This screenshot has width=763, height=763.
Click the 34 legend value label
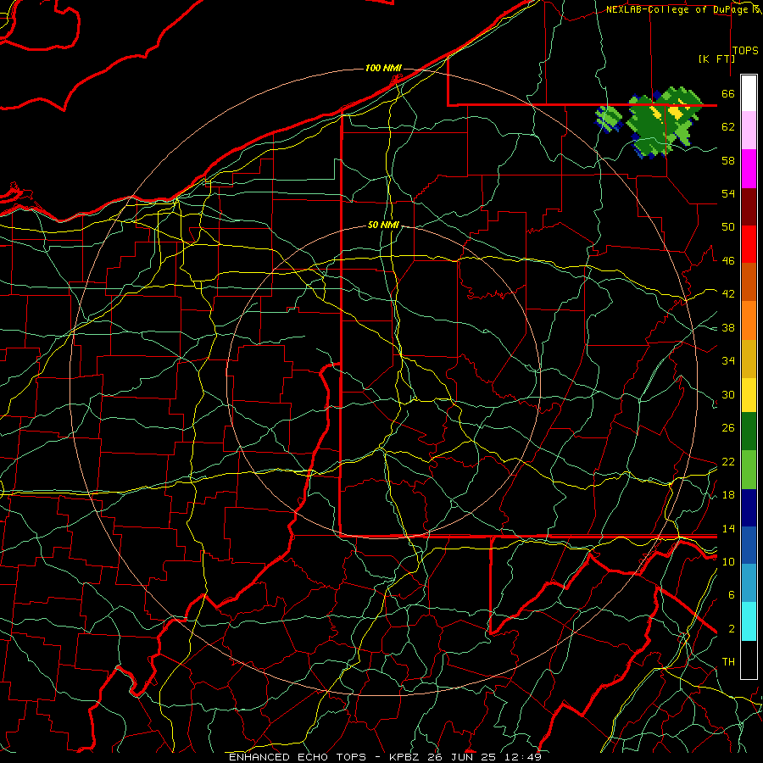tap(728, 361)
